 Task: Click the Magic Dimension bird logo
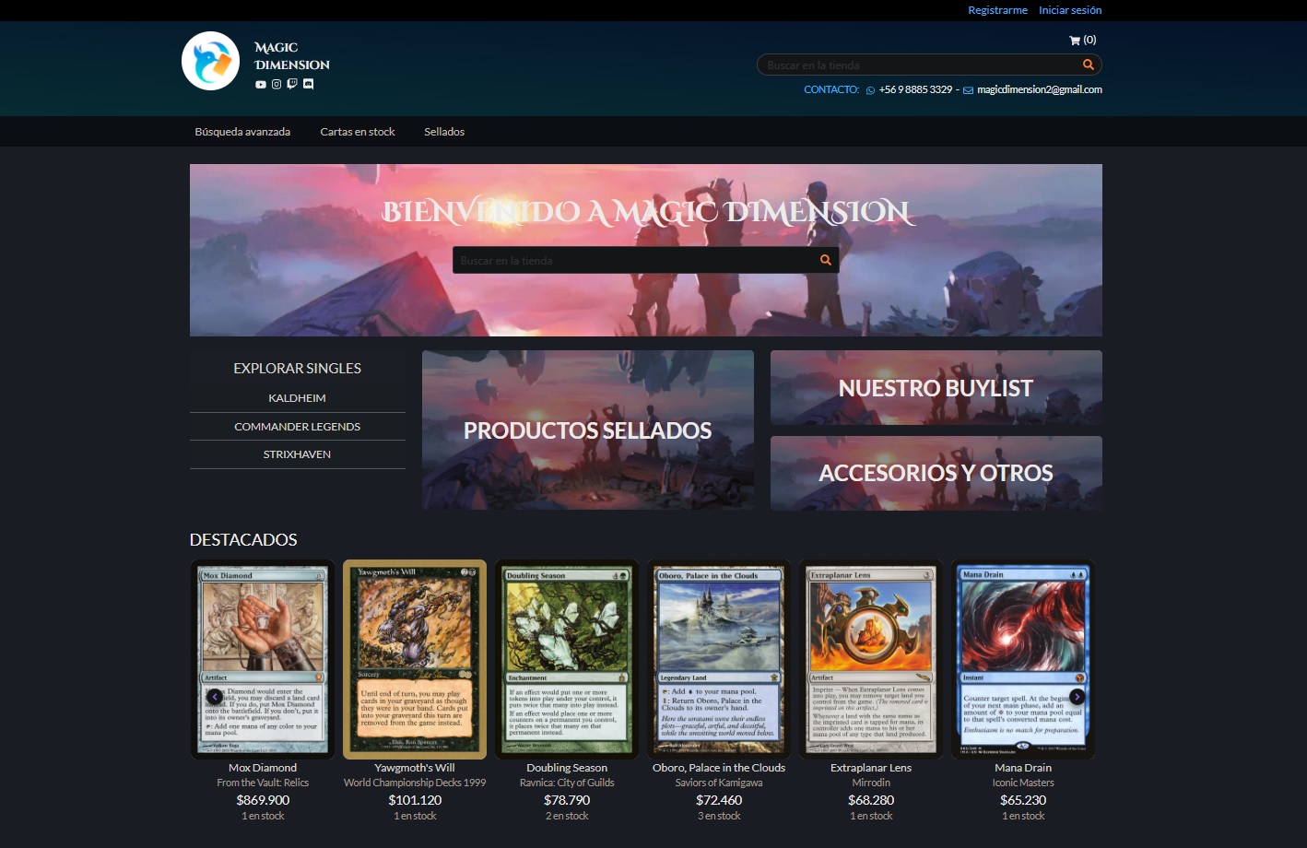211,61
